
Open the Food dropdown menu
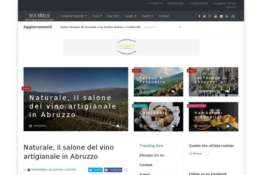pos(97,16)
